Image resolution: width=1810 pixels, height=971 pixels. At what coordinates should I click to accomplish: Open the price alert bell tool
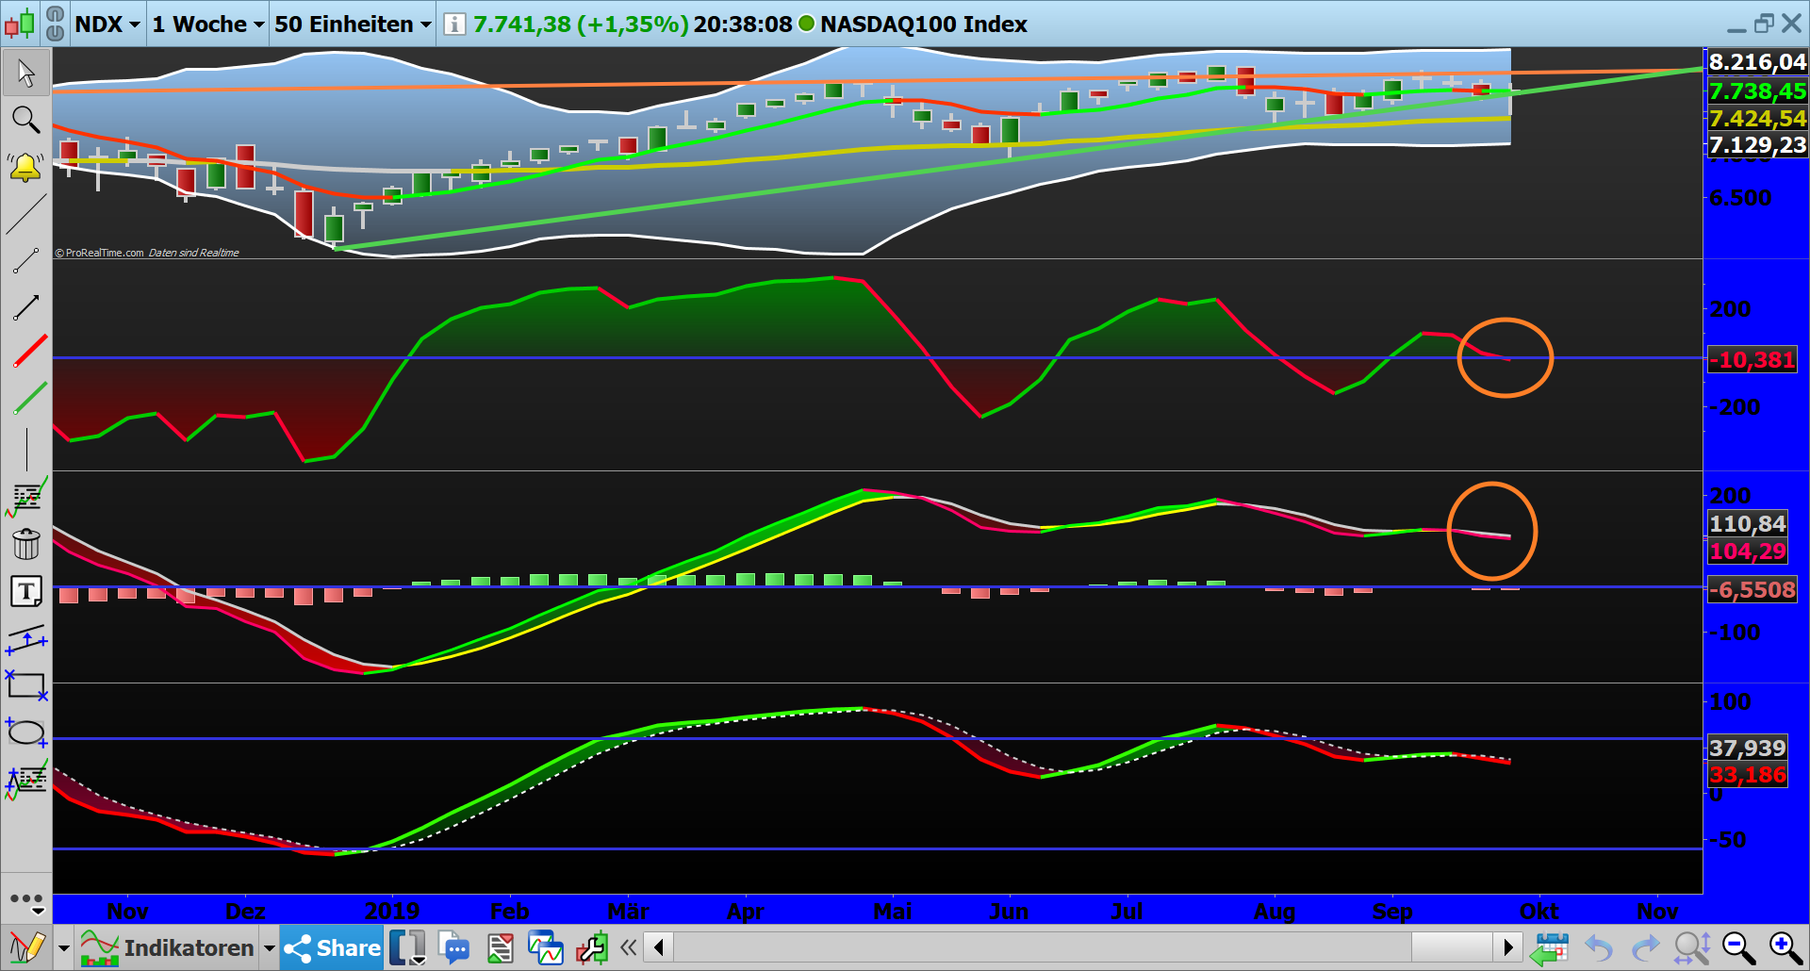[25, 167]
